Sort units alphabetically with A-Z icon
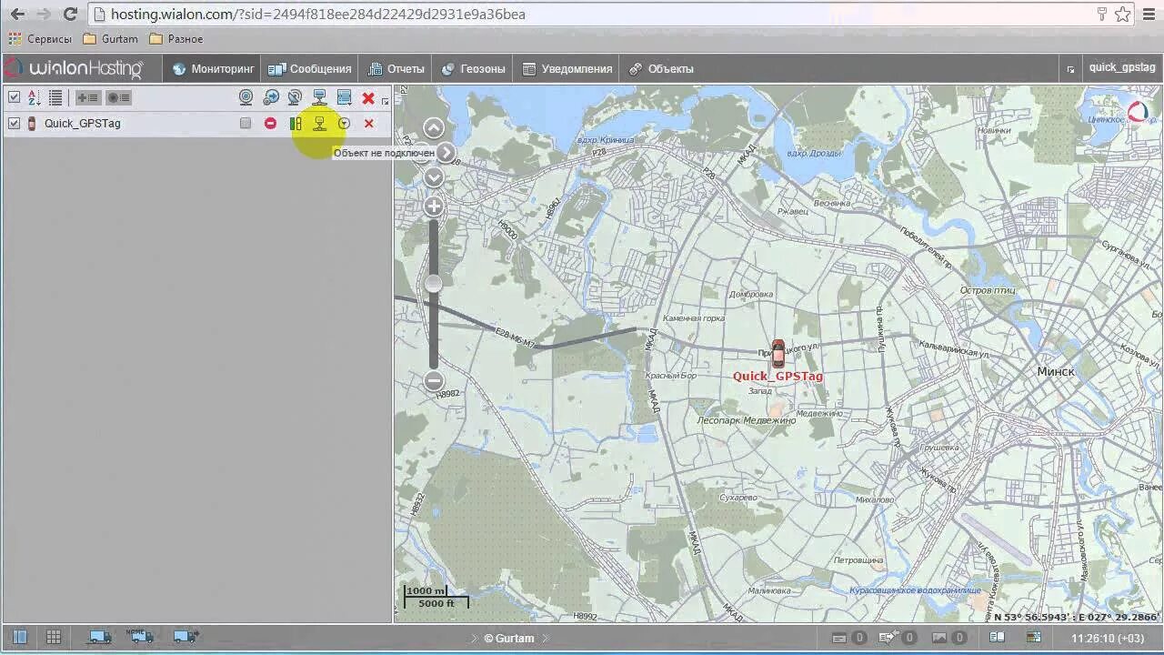This screenshot has width=1164, height=655. click(34, 97)
